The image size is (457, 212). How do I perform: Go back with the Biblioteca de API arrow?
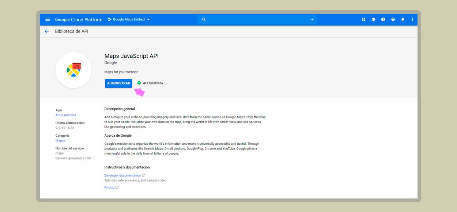pos(47,31)
